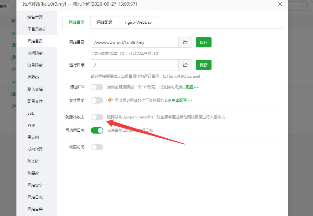313x216 pixels.
Task: Open the dropdown arrow in the background page
Action: 301,6
